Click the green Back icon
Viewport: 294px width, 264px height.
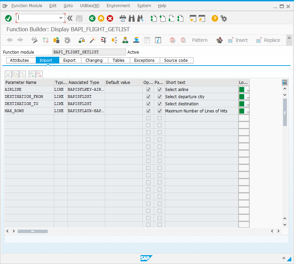[x=92, y=18]
